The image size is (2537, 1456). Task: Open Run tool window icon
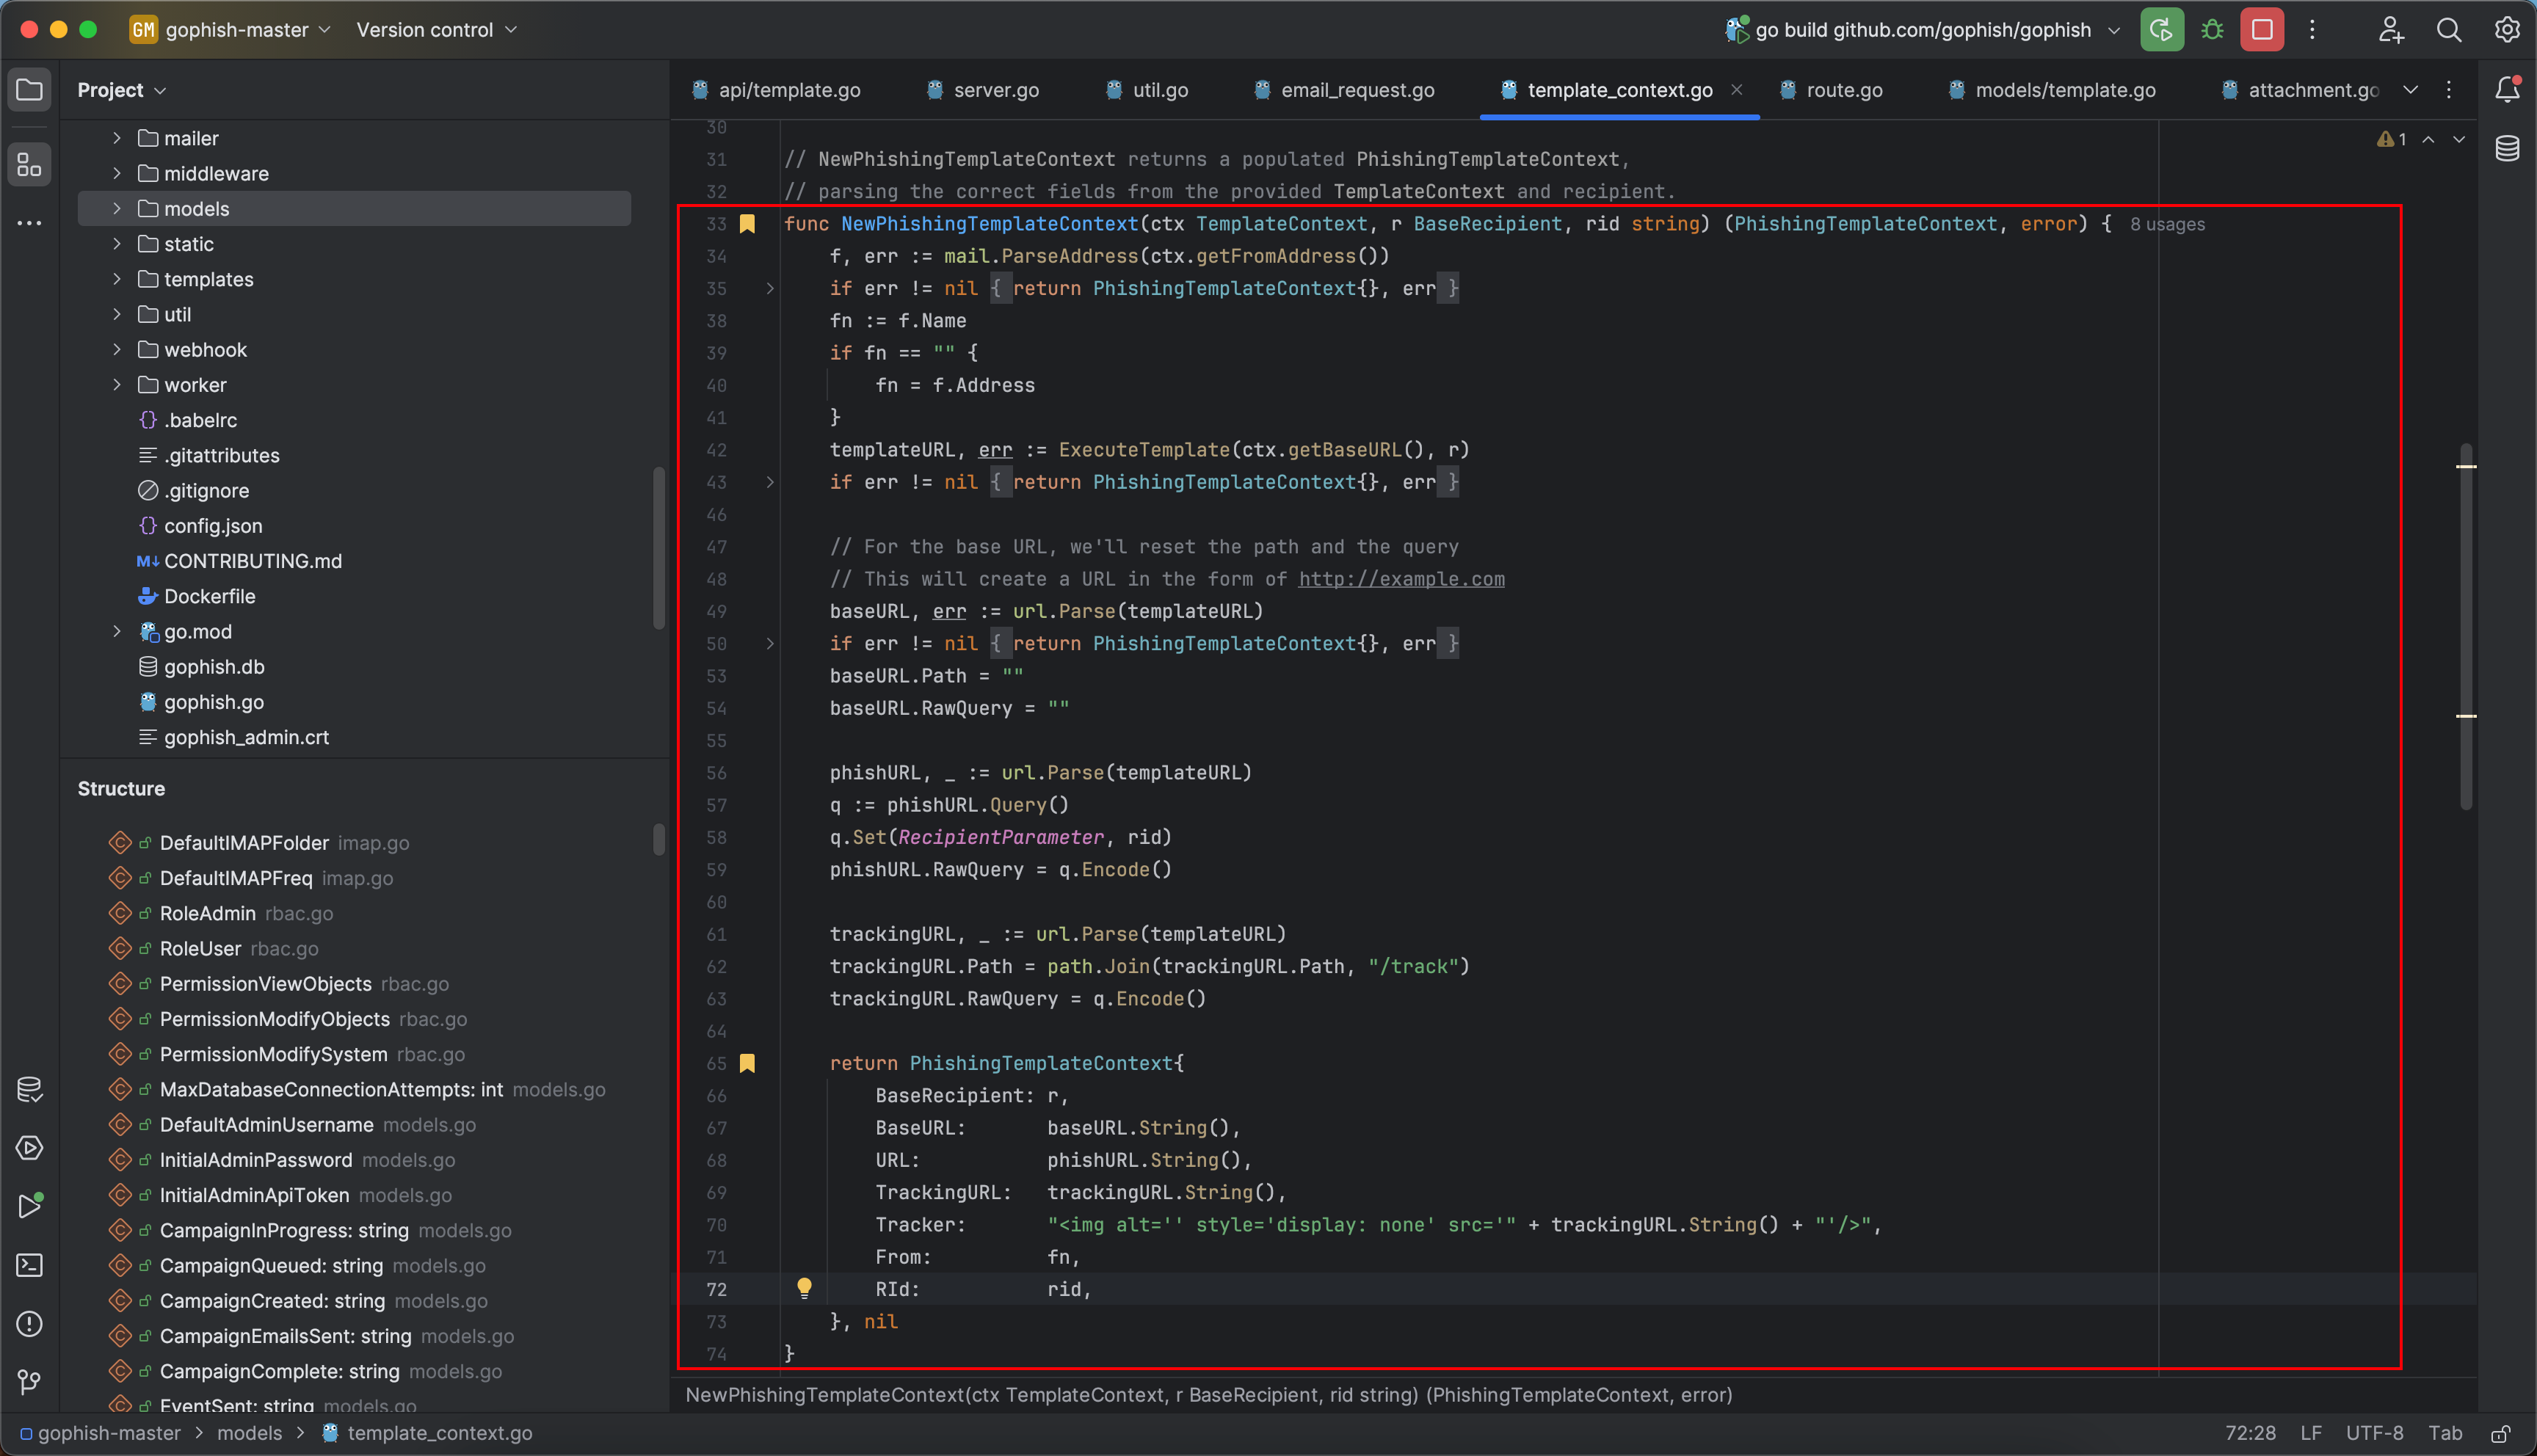tap(29, 1206)
